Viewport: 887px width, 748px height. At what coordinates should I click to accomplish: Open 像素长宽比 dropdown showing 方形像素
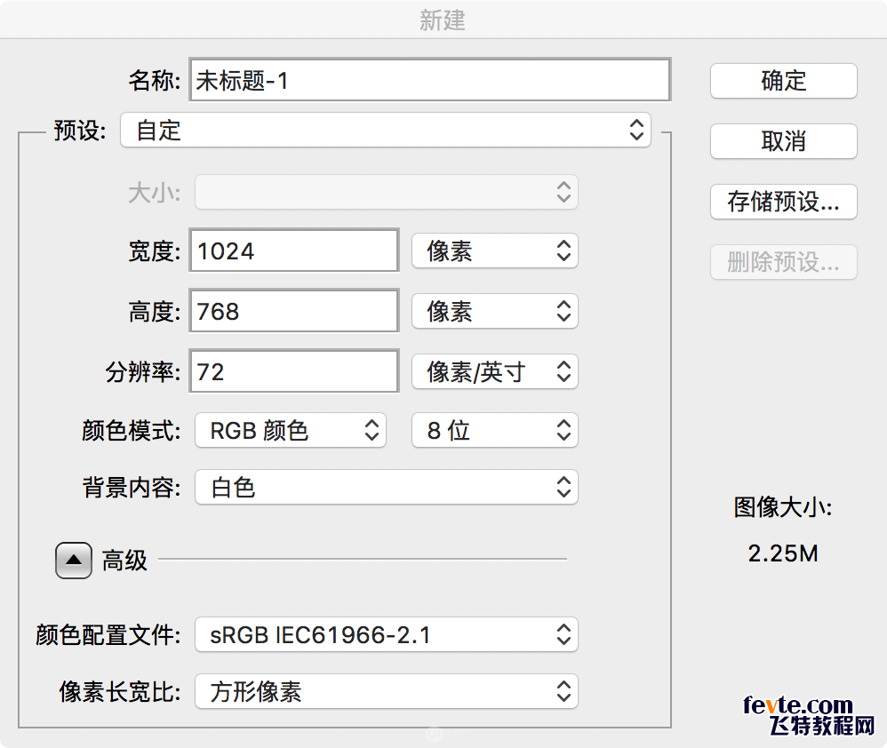[x=387, y=691]
